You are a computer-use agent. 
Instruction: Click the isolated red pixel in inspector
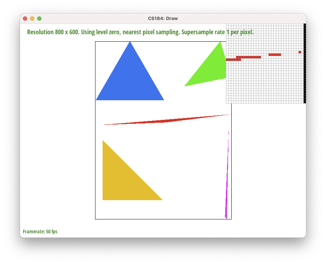300,52
